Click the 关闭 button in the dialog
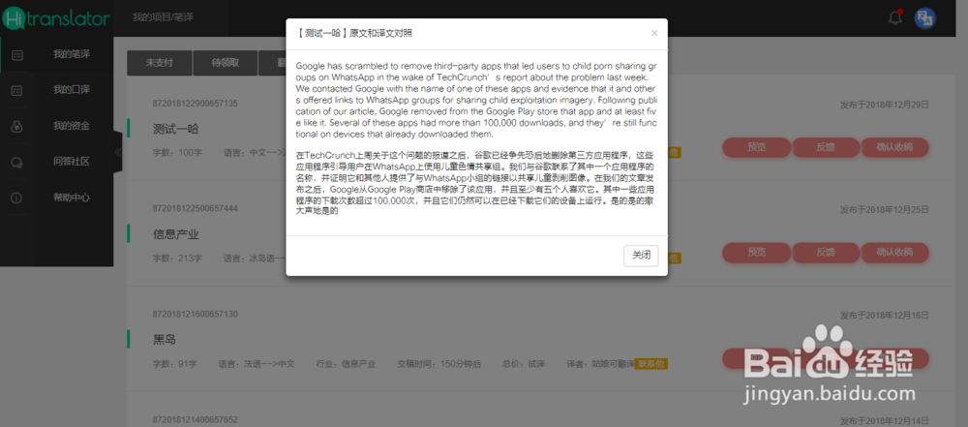This screenshot has width=968, height=427. [641, 256]
